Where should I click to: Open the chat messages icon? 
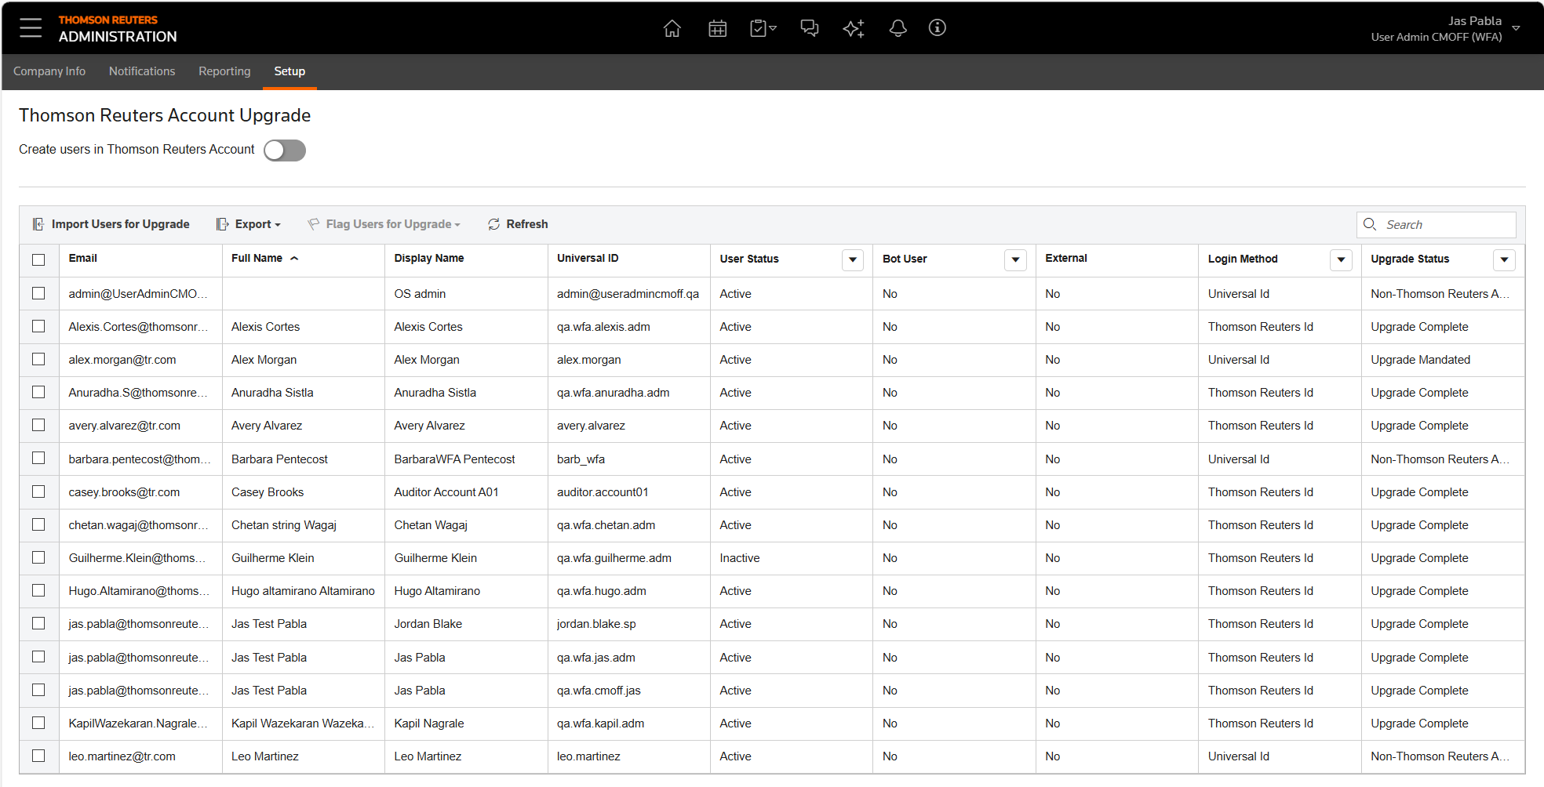[809, 28]
